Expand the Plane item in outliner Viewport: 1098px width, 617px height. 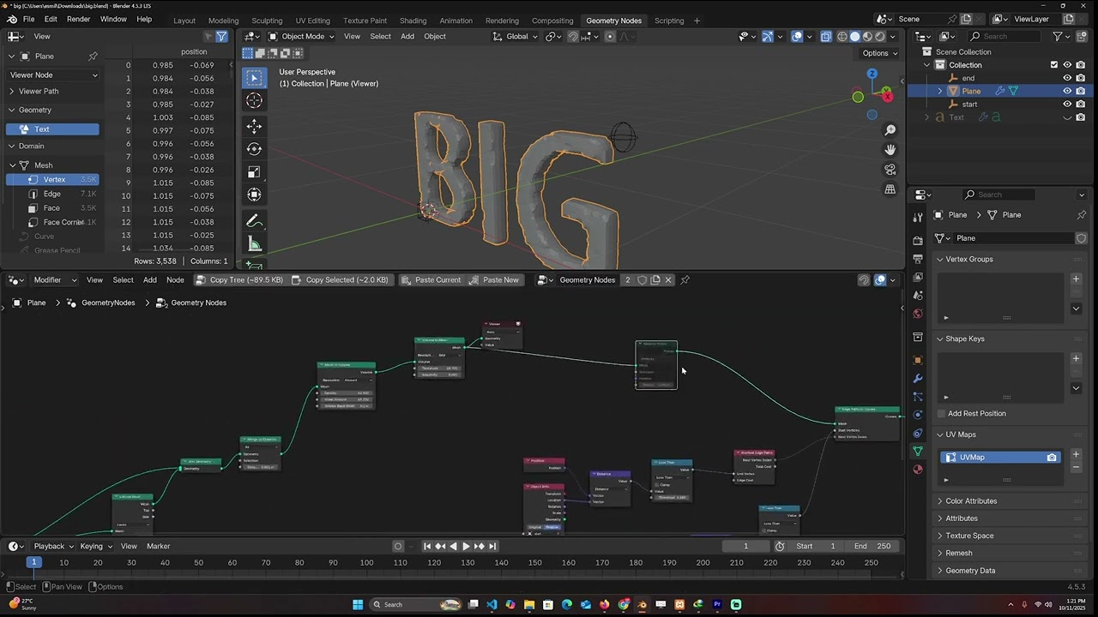(x=940, y=91)
